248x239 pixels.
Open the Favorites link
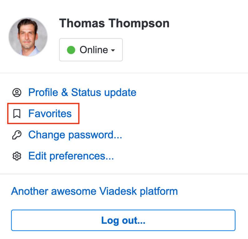(x=50, y=114)
